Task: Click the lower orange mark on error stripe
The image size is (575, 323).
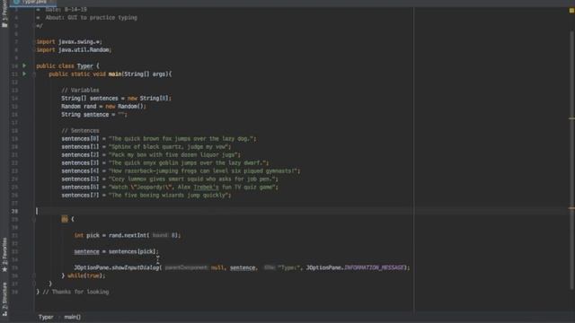Action: 571,208
